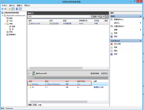Expand the View submenu arrow in actions
144x110 pixels.
pyautogui.click(x=141, y=30)
